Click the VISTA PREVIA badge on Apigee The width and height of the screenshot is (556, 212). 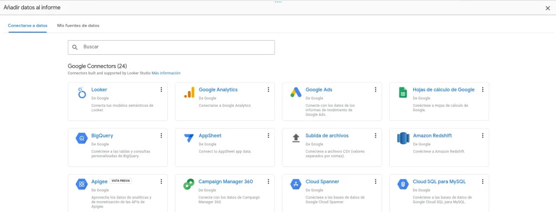(x=121, y=181)
